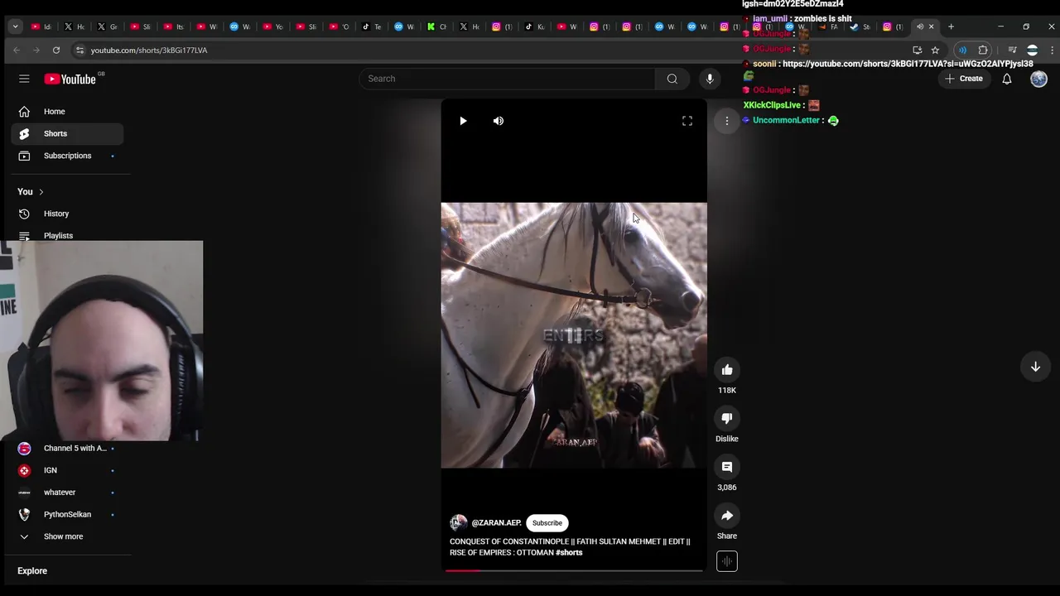Click the Explore section heading
The width and height of the screenshot is (1060, 596).
(x=32, y=571)
